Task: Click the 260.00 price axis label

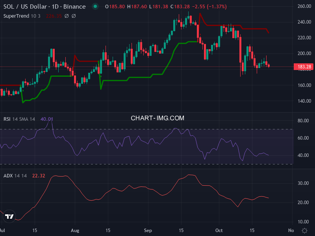Action: (x=304, y=7)
